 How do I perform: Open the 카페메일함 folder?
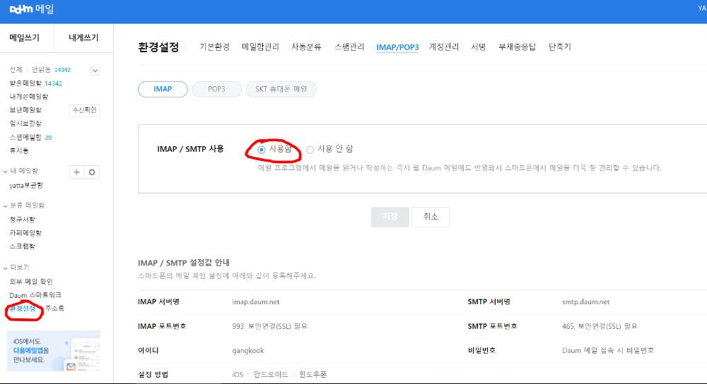[25, 233]
